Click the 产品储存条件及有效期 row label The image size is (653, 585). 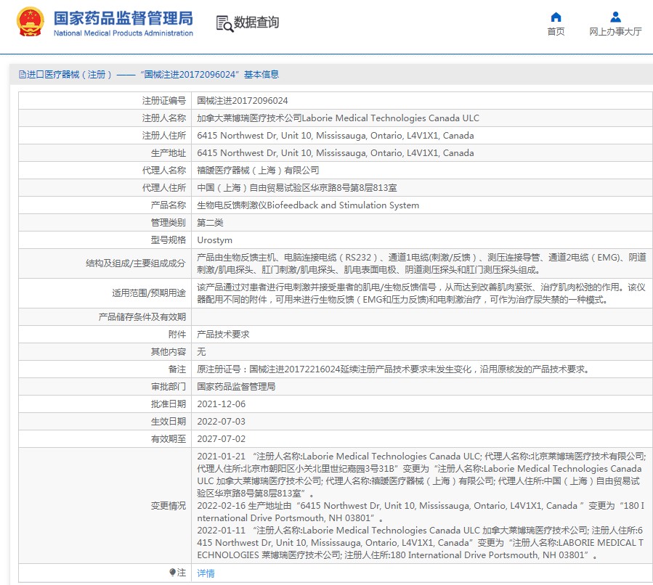click(x=142, y=317)
